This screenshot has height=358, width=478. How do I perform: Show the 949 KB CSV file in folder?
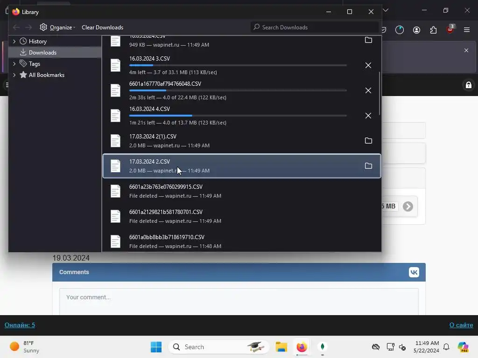(368, 40)
